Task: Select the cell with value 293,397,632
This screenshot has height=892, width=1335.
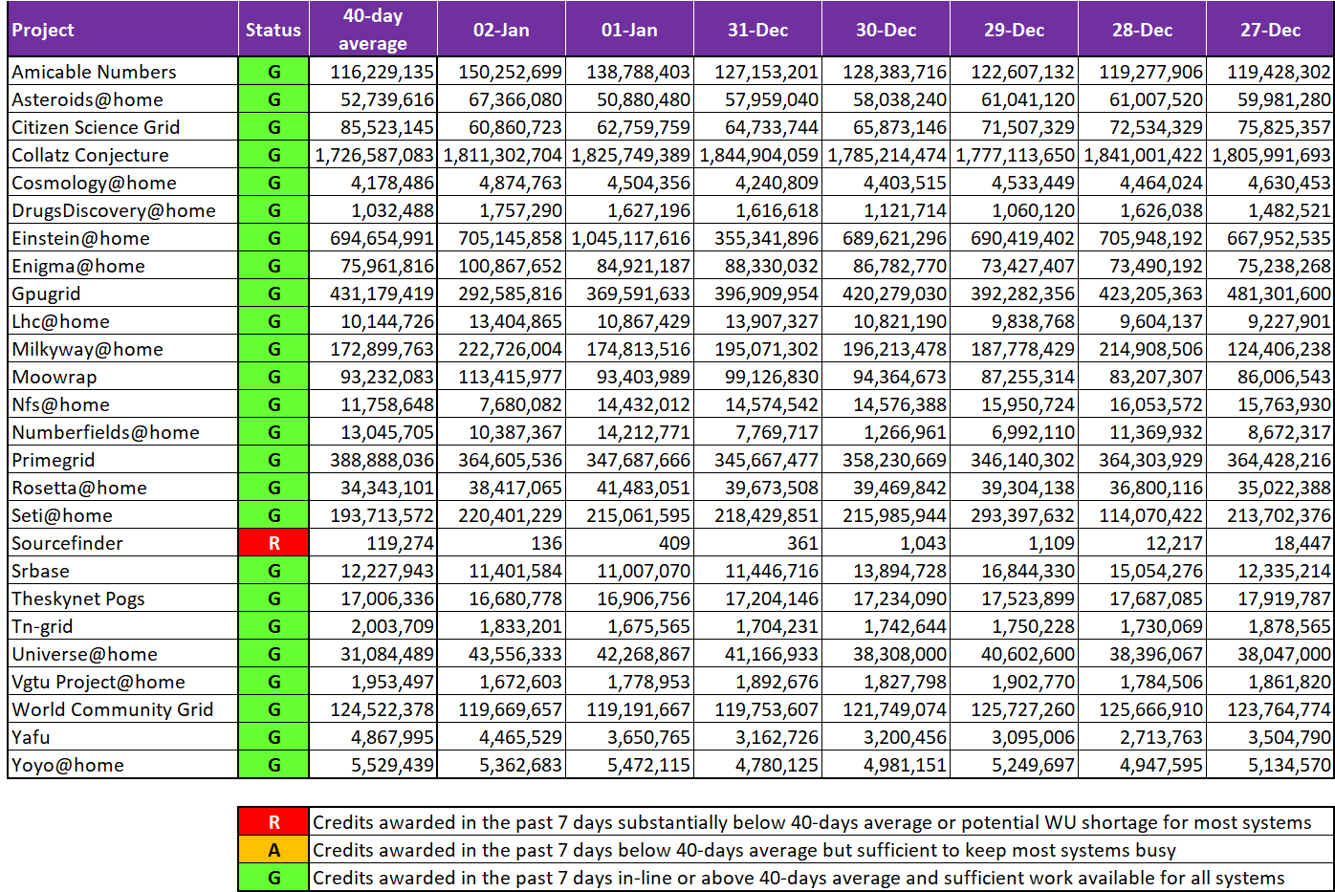Action: tap(1014, 515)
